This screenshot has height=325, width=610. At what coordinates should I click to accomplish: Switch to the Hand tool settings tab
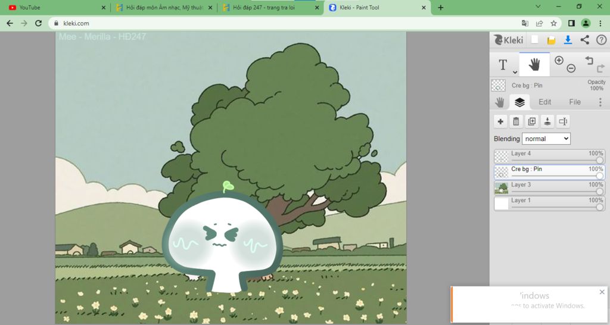pyautogui.click(x=500, y=102)
